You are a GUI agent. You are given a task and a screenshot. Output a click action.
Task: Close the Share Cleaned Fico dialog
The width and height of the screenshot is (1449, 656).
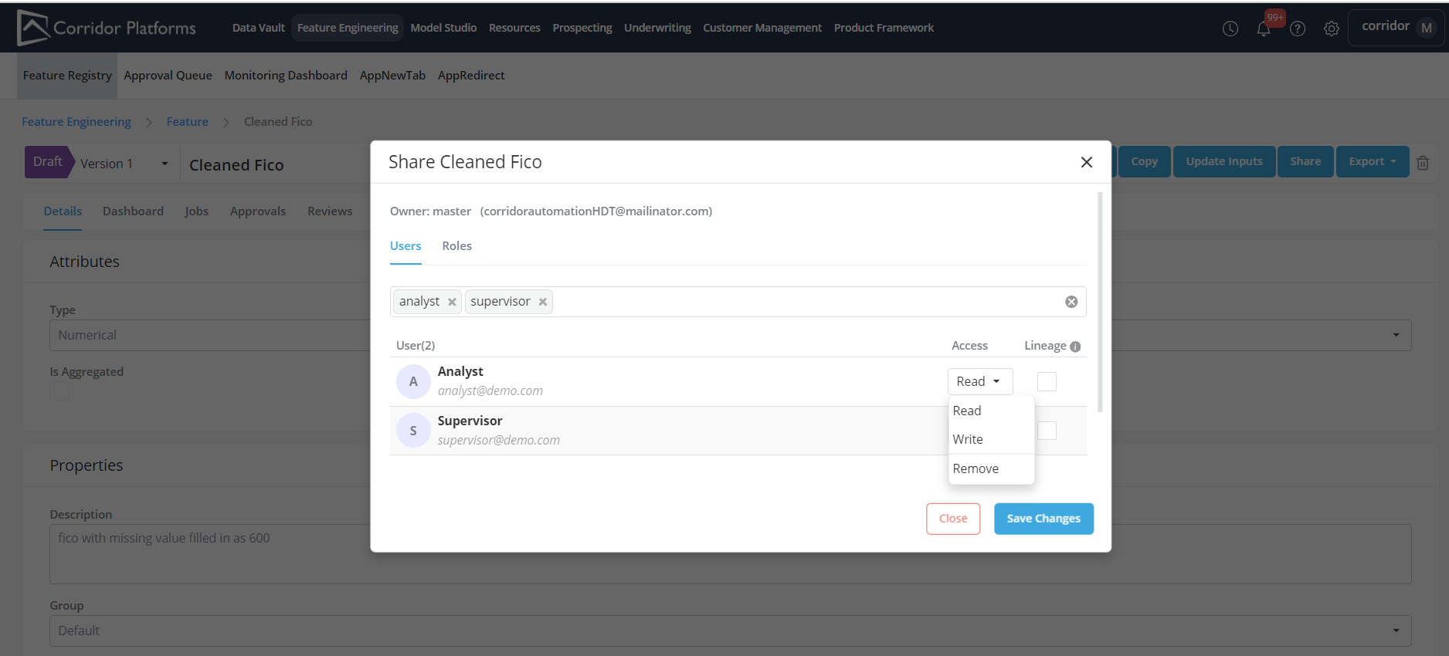[1086, 162]
